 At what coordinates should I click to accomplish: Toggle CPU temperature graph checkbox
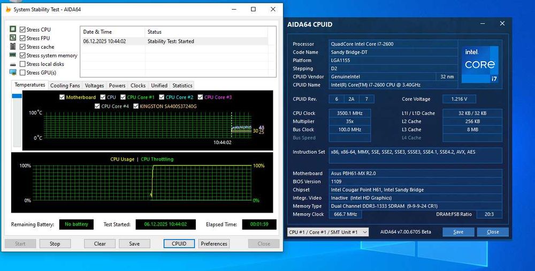tap(103, 97)
